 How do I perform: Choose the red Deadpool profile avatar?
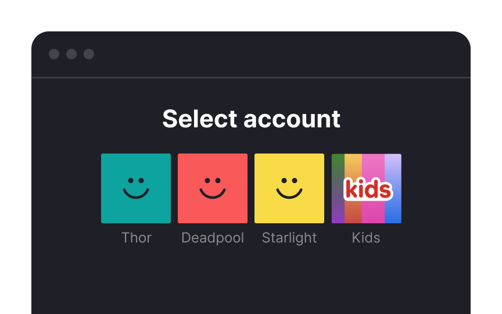(x=213, y=188)
